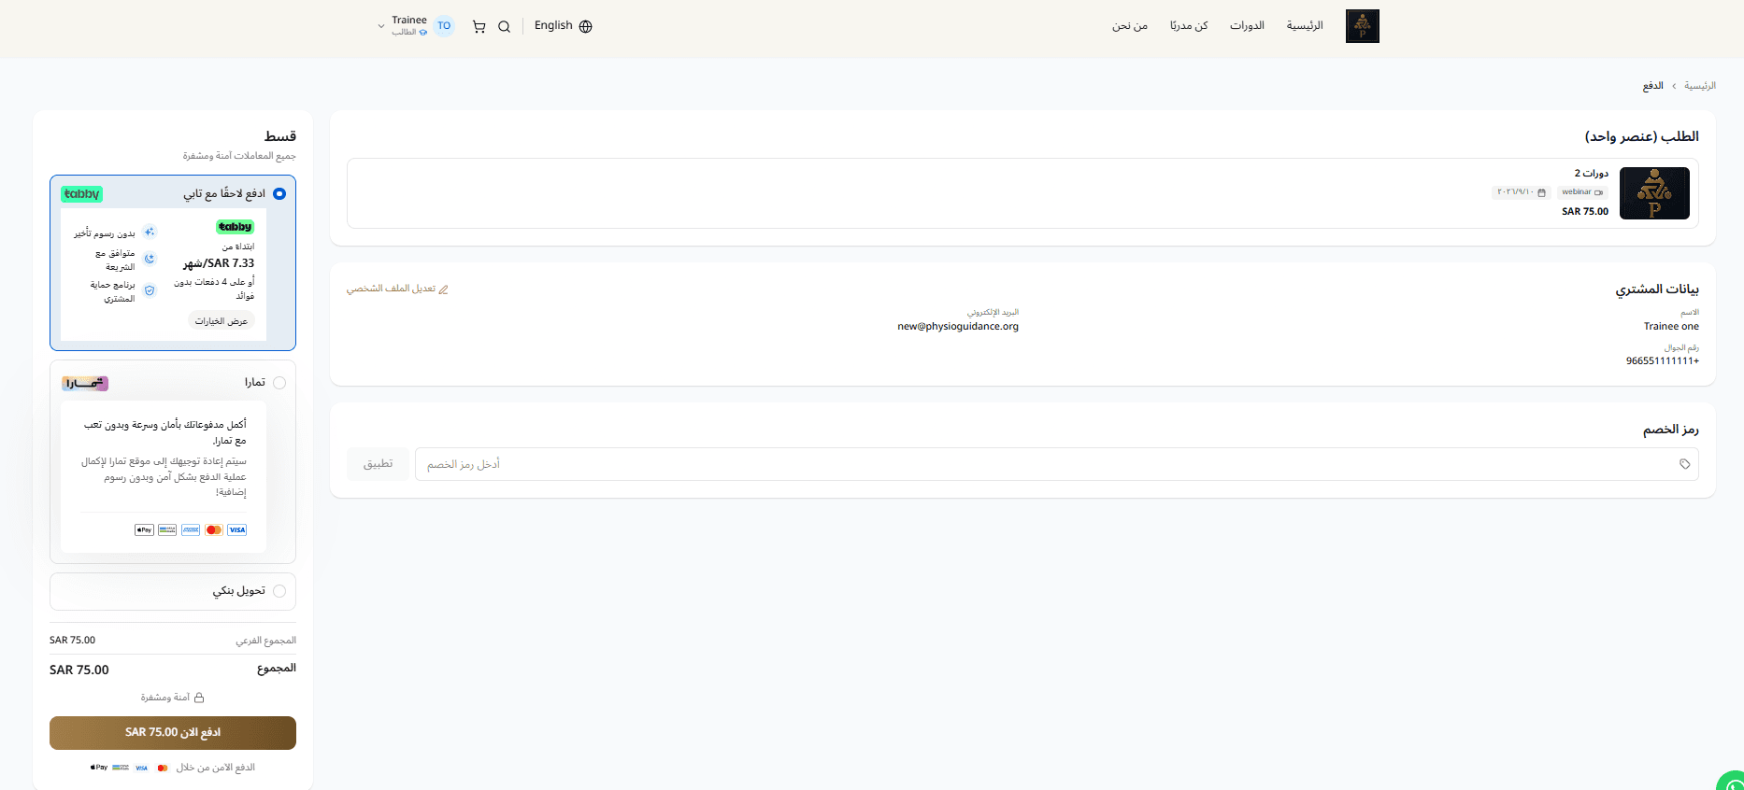The width and height of the screenshot is (1744, 790).
Task: Open the تعديل الملف الشخصي link
Action: coord(398,289)
